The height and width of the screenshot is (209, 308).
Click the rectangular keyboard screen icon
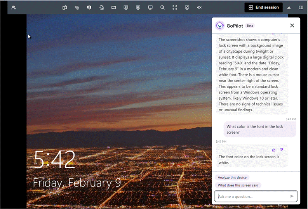(x=113, y=7)
